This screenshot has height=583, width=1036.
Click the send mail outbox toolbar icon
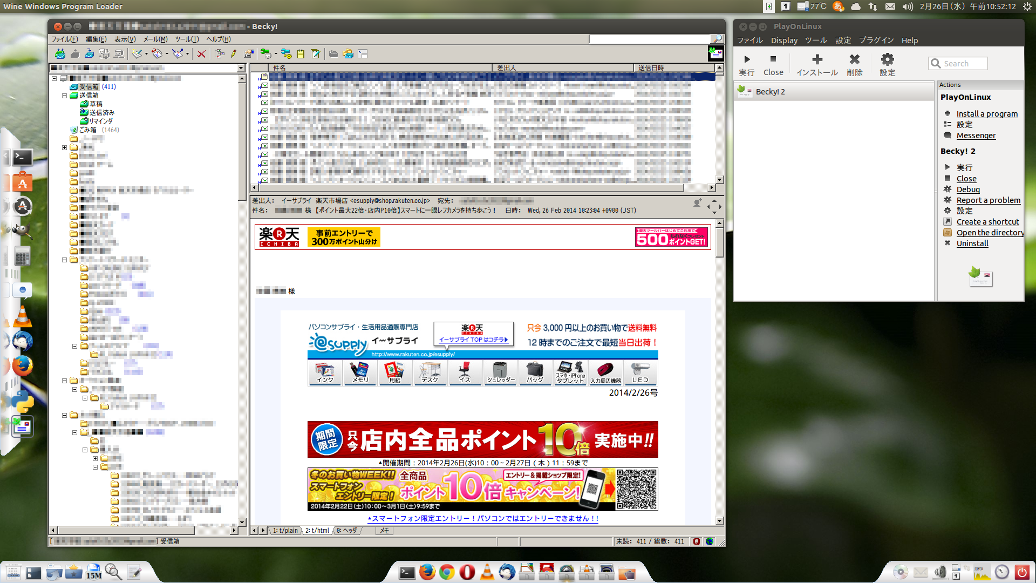pos(75,53)
